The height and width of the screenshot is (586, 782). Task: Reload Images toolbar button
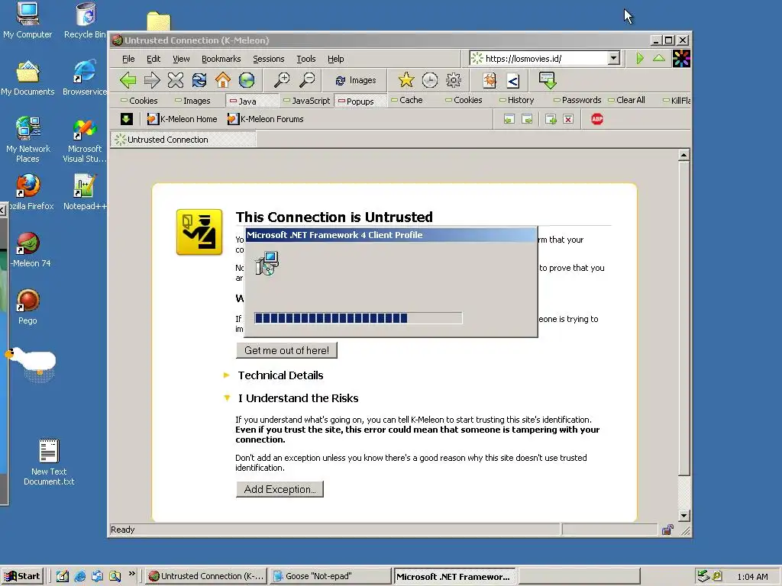(x=356, y=80)
